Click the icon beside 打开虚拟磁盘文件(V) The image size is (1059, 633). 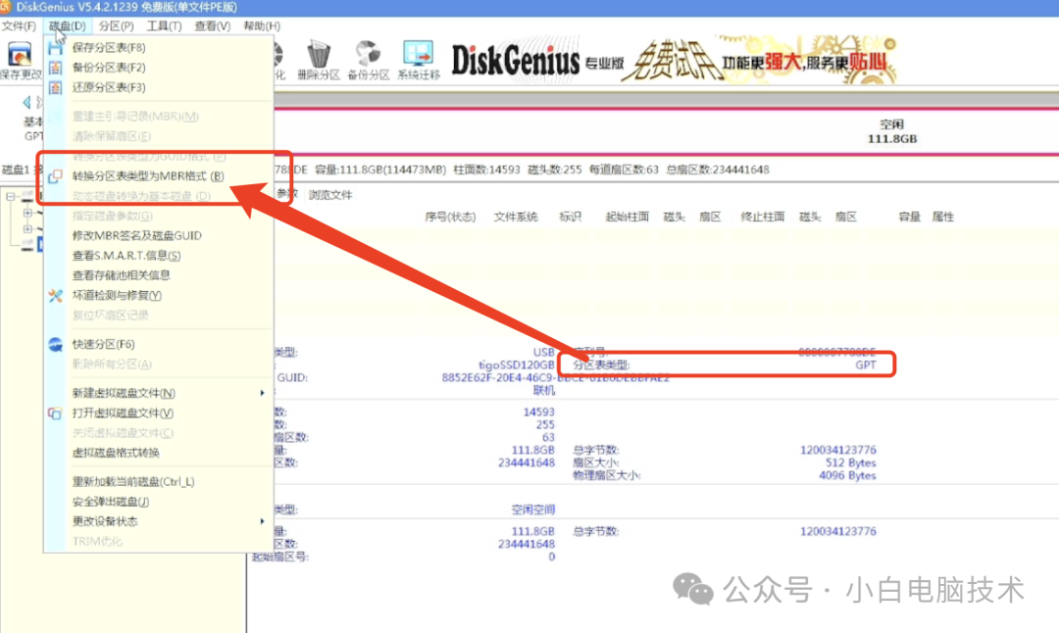(55, 413)
